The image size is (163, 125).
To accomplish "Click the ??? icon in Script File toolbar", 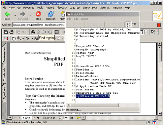I will click(134, 25).
